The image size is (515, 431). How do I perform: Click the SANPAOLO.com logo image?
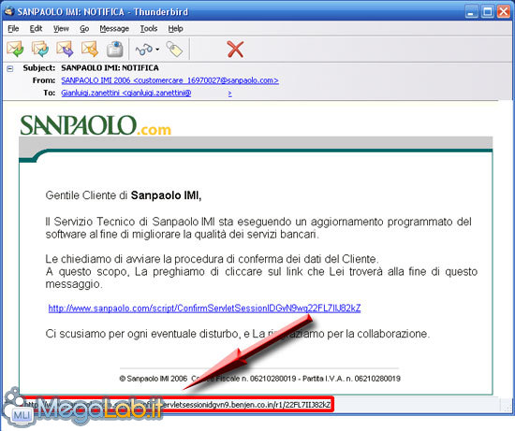(x=96, y=125)
